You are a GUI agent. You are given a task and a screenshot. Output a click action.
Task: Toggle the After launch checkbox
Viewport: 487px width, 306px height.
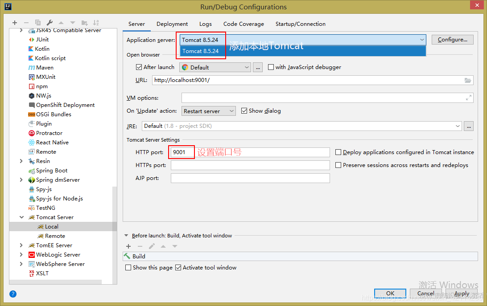pos(139,67)
